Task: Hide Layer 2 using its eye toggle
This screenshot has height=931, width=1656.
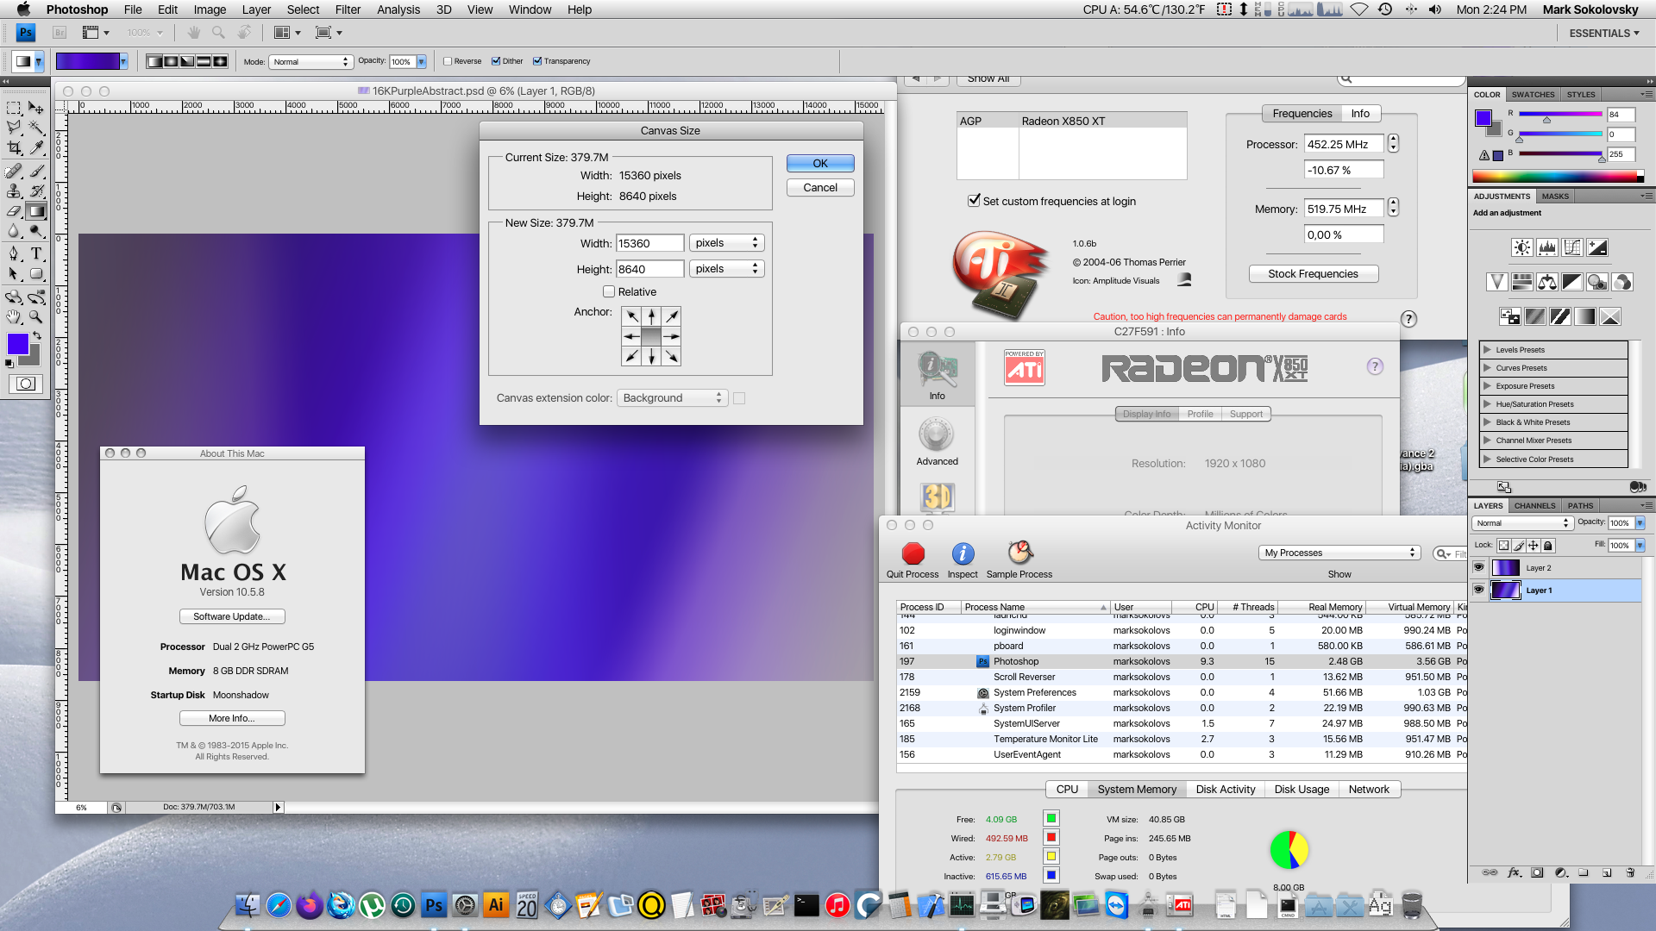Action: [x=1478, y=567]
